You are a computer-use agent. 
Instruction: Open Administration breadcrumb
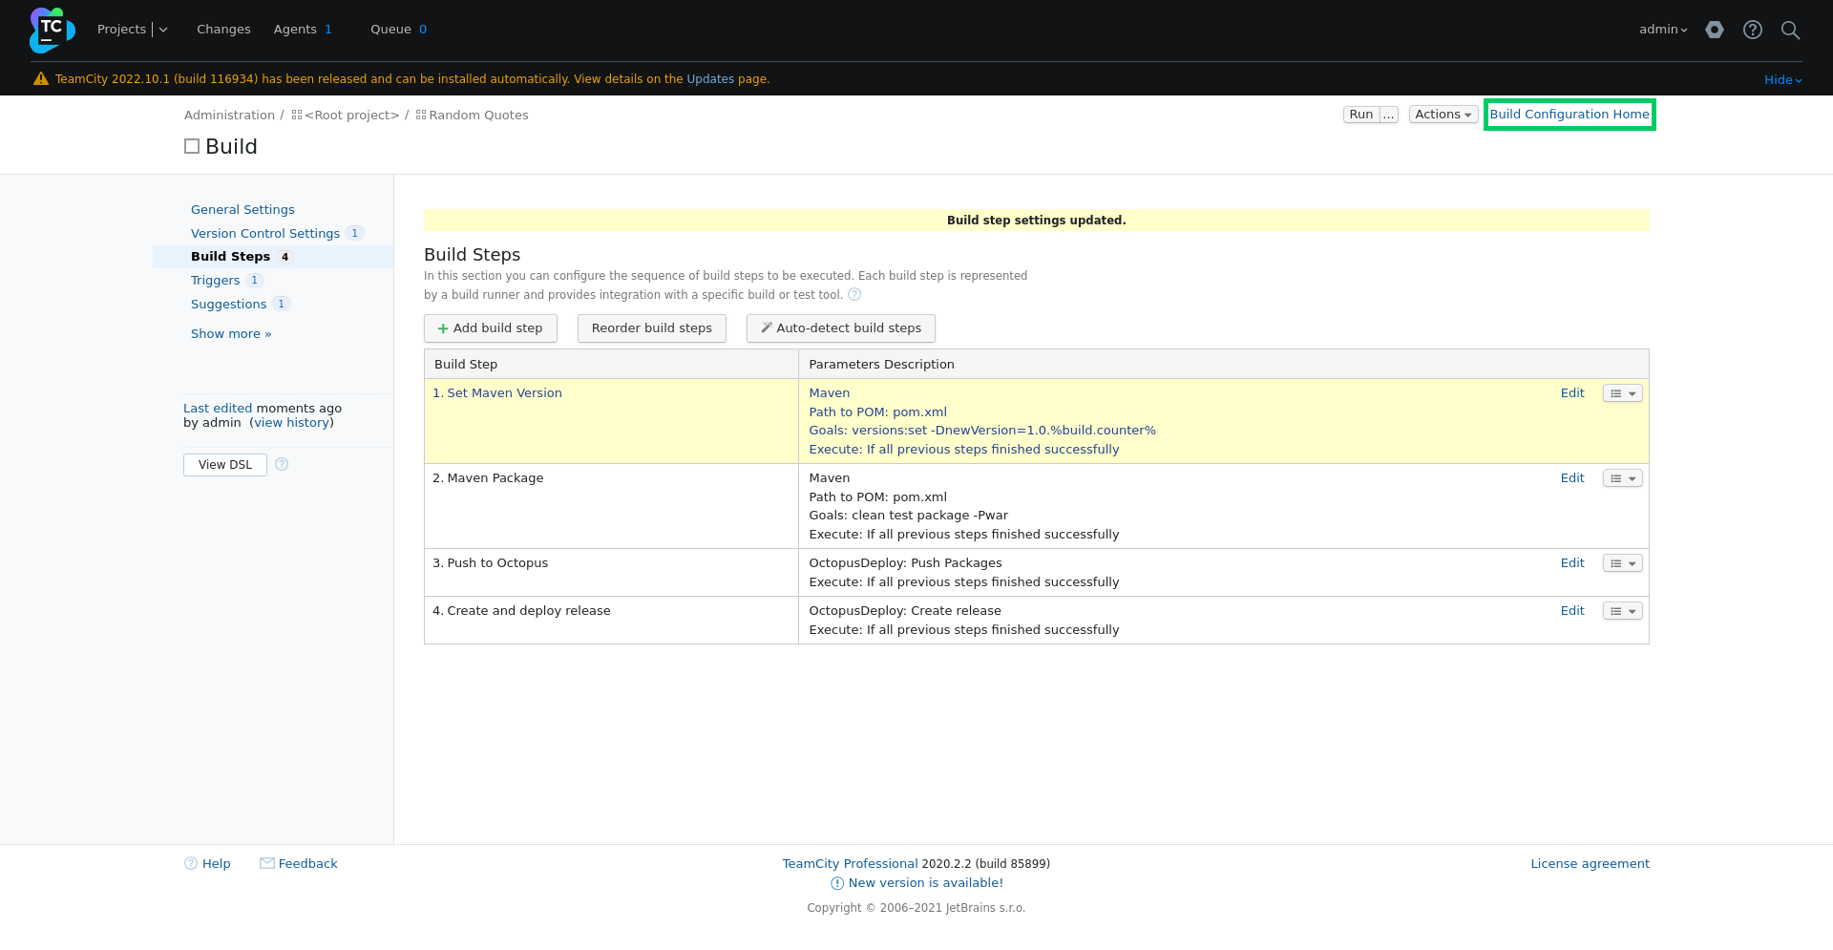click(x=229, y=115)
